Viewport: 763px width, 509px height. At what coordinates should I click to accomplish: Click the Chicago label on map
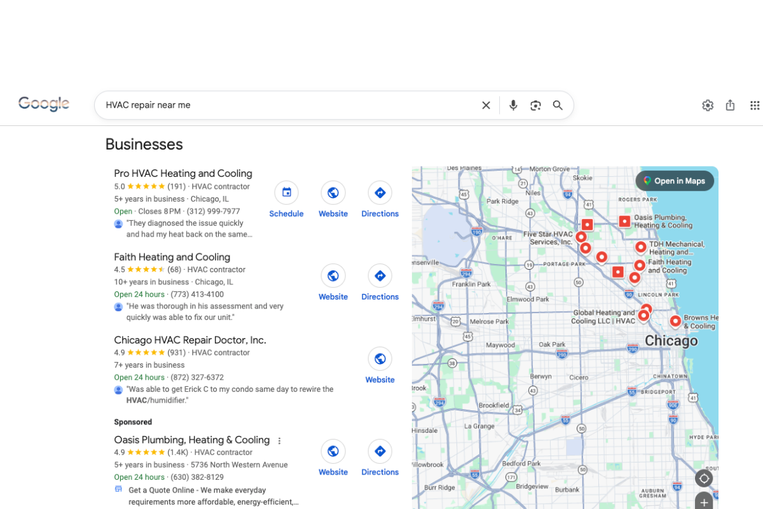[671, 341]
